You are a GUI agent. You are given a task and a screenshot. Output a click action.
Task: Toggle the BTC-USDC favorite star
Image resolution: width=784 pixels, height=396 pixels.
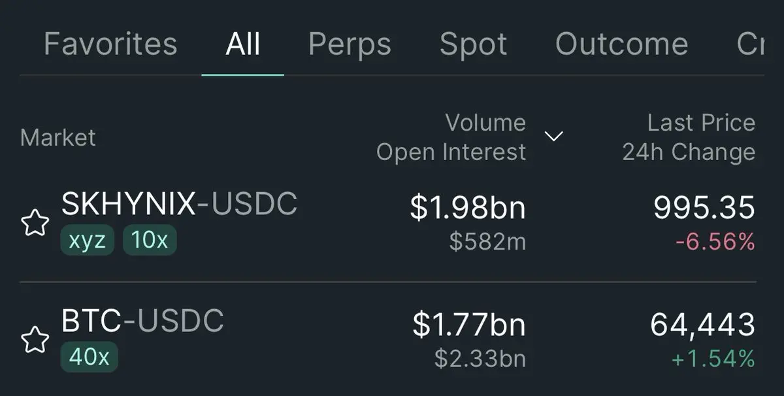tap(35, 340)
